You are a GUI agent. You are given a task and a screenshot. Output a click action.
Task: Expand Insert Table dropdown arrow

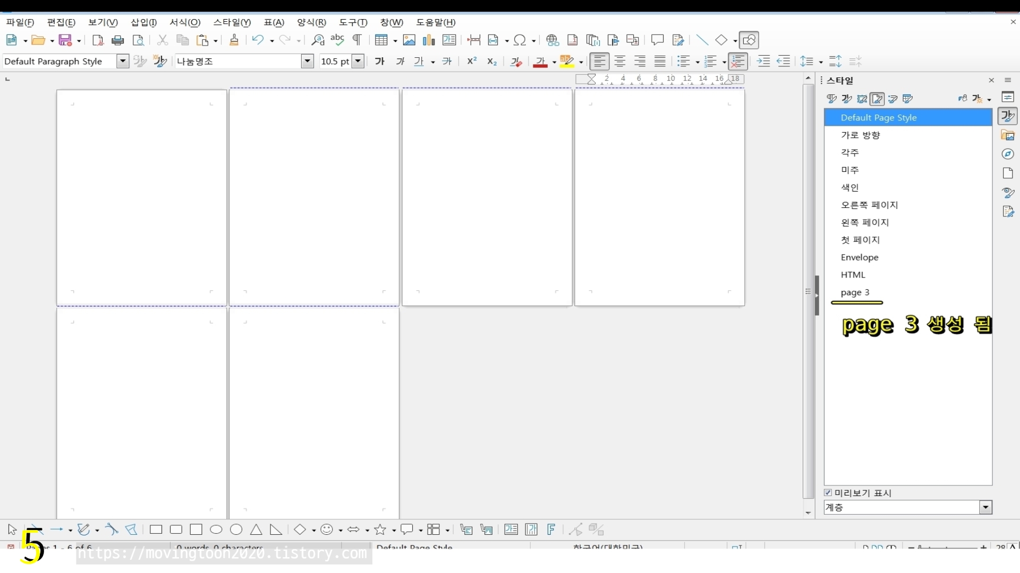pyautogui.click(x=395, y=41)
